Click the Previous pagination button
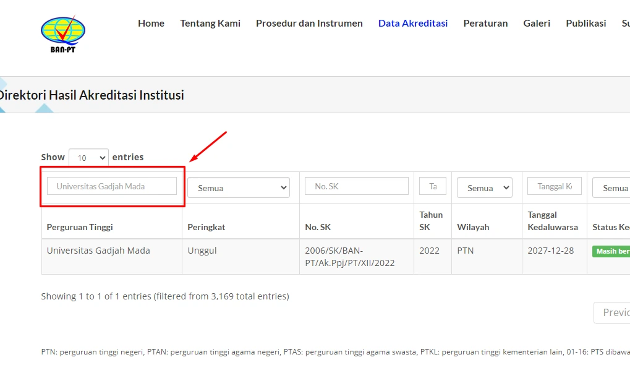 click(x=612, y=312)
